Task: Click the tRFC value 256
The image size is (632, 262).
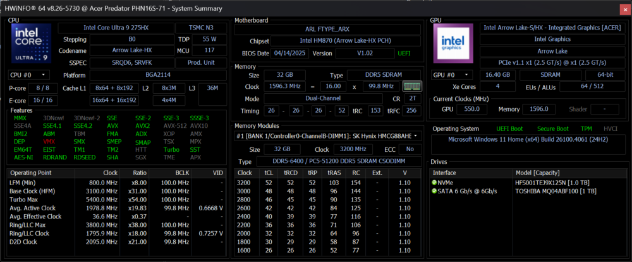Action: 412,111
